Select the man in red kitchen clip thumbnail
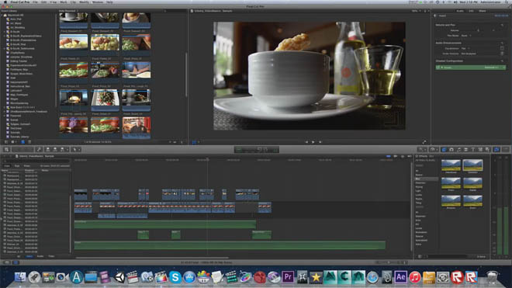This screenshot has height=288, width=512. tap(137, 126)
